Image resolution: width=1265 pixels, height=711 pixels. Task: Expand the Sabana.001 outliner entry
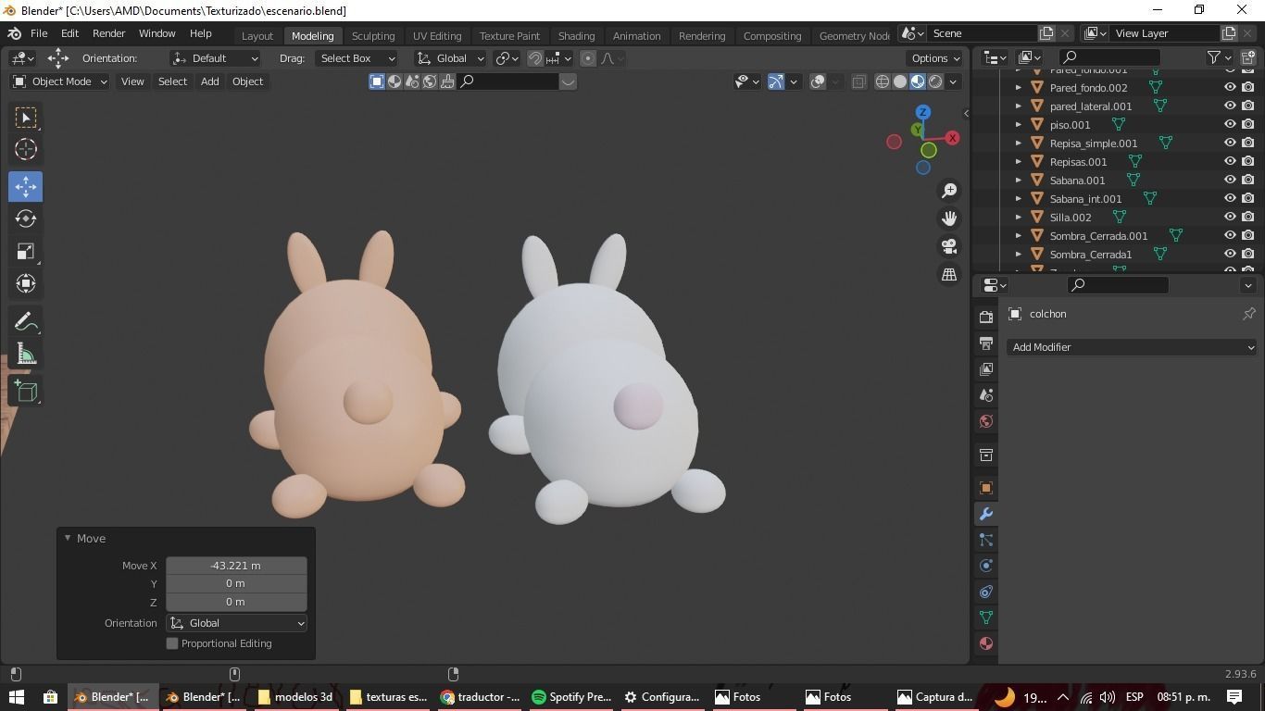tap(1018, 180)
